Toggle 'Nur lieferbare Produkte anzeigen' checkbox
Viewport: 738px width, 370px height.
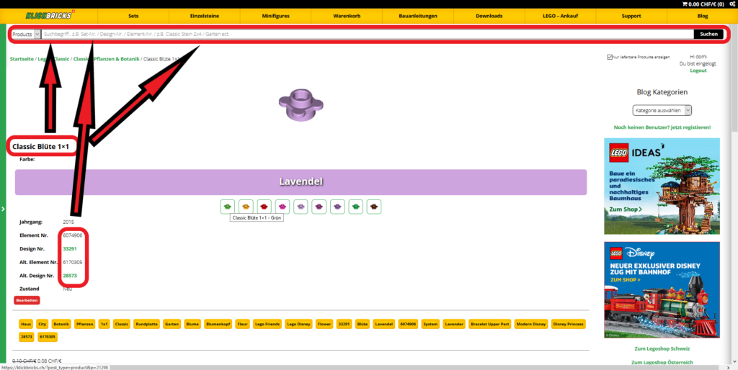pos(610,56)
